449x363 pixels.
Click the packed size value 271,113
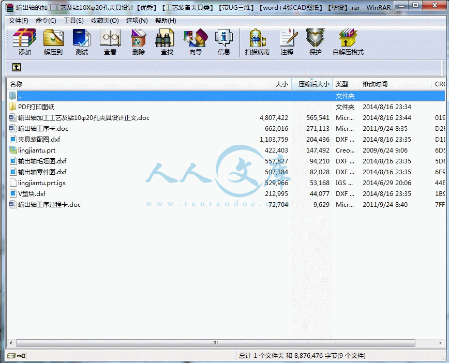[x=318, y=129]
